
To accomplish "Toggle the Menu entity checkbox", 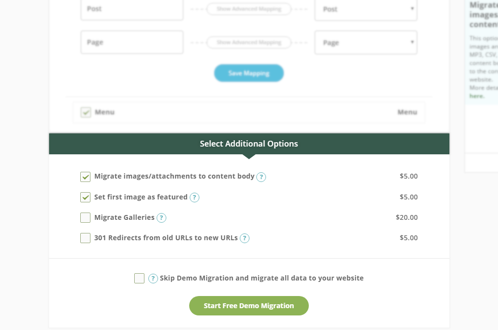I will click(86, 112).
